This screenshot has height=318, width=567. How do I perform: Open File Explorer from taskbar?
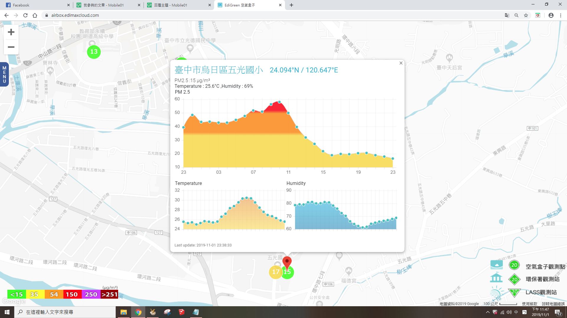(x=123, y=312)
